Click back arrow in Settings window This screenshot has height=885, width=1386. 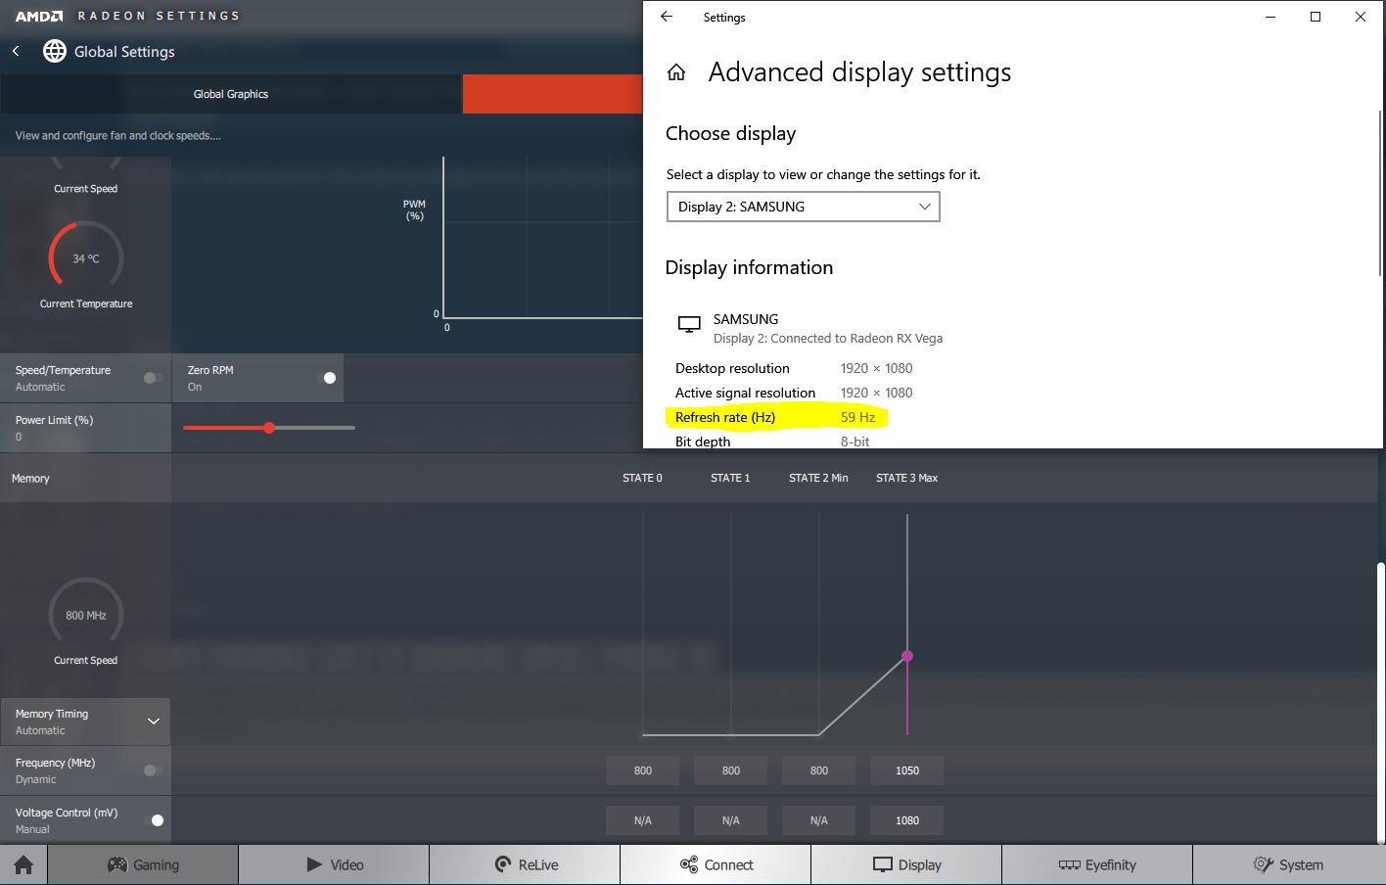[667, 17]
